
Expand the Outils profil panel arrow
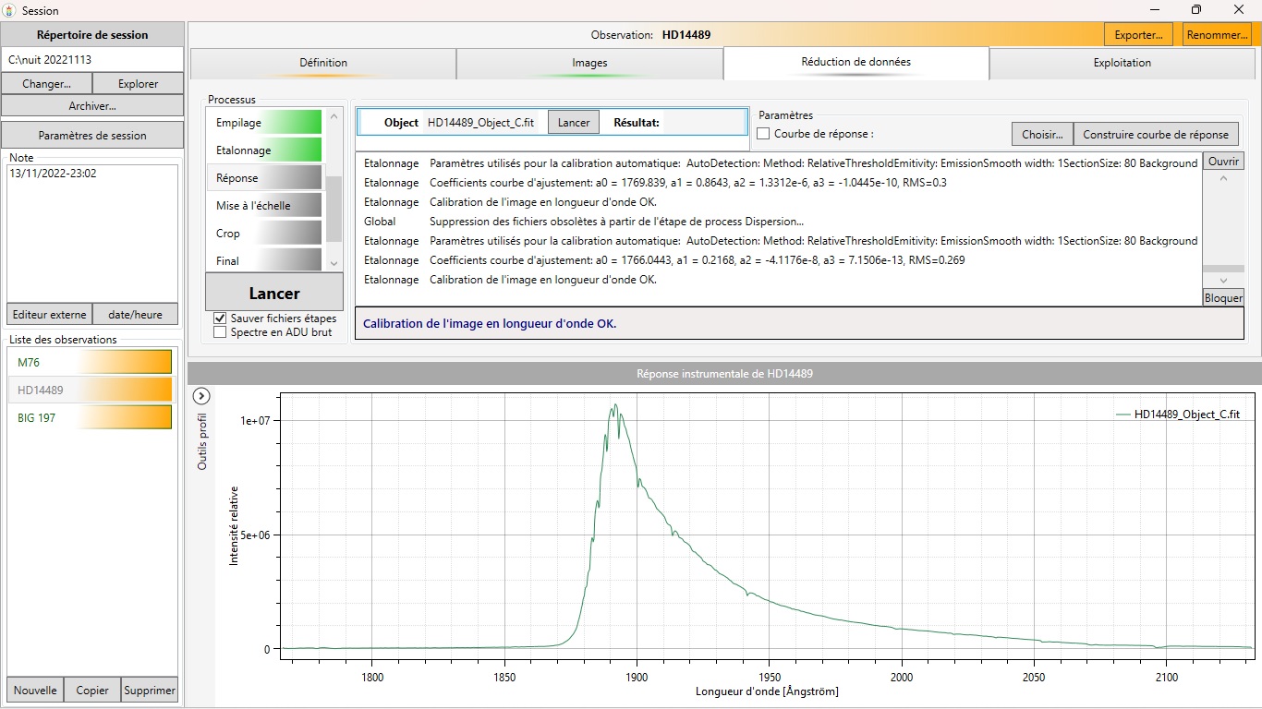point(201,396)
